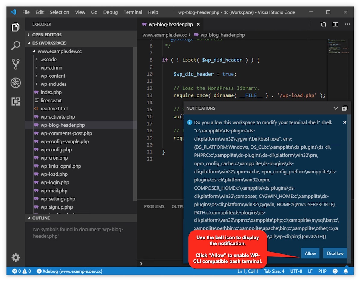
Task: Open the Terminal menu
Action: (x=133, y=12)
